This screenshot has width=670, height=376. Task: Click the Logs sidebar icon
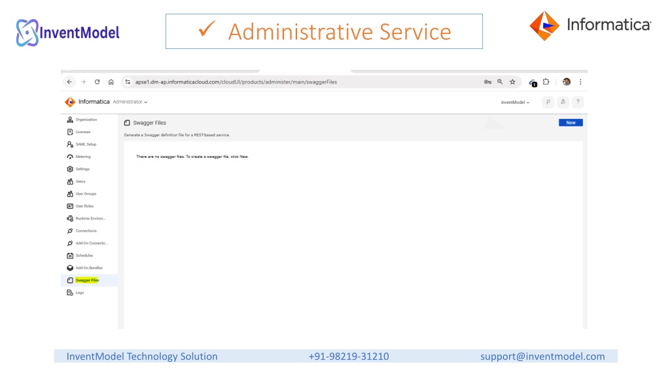click(70, 293)
